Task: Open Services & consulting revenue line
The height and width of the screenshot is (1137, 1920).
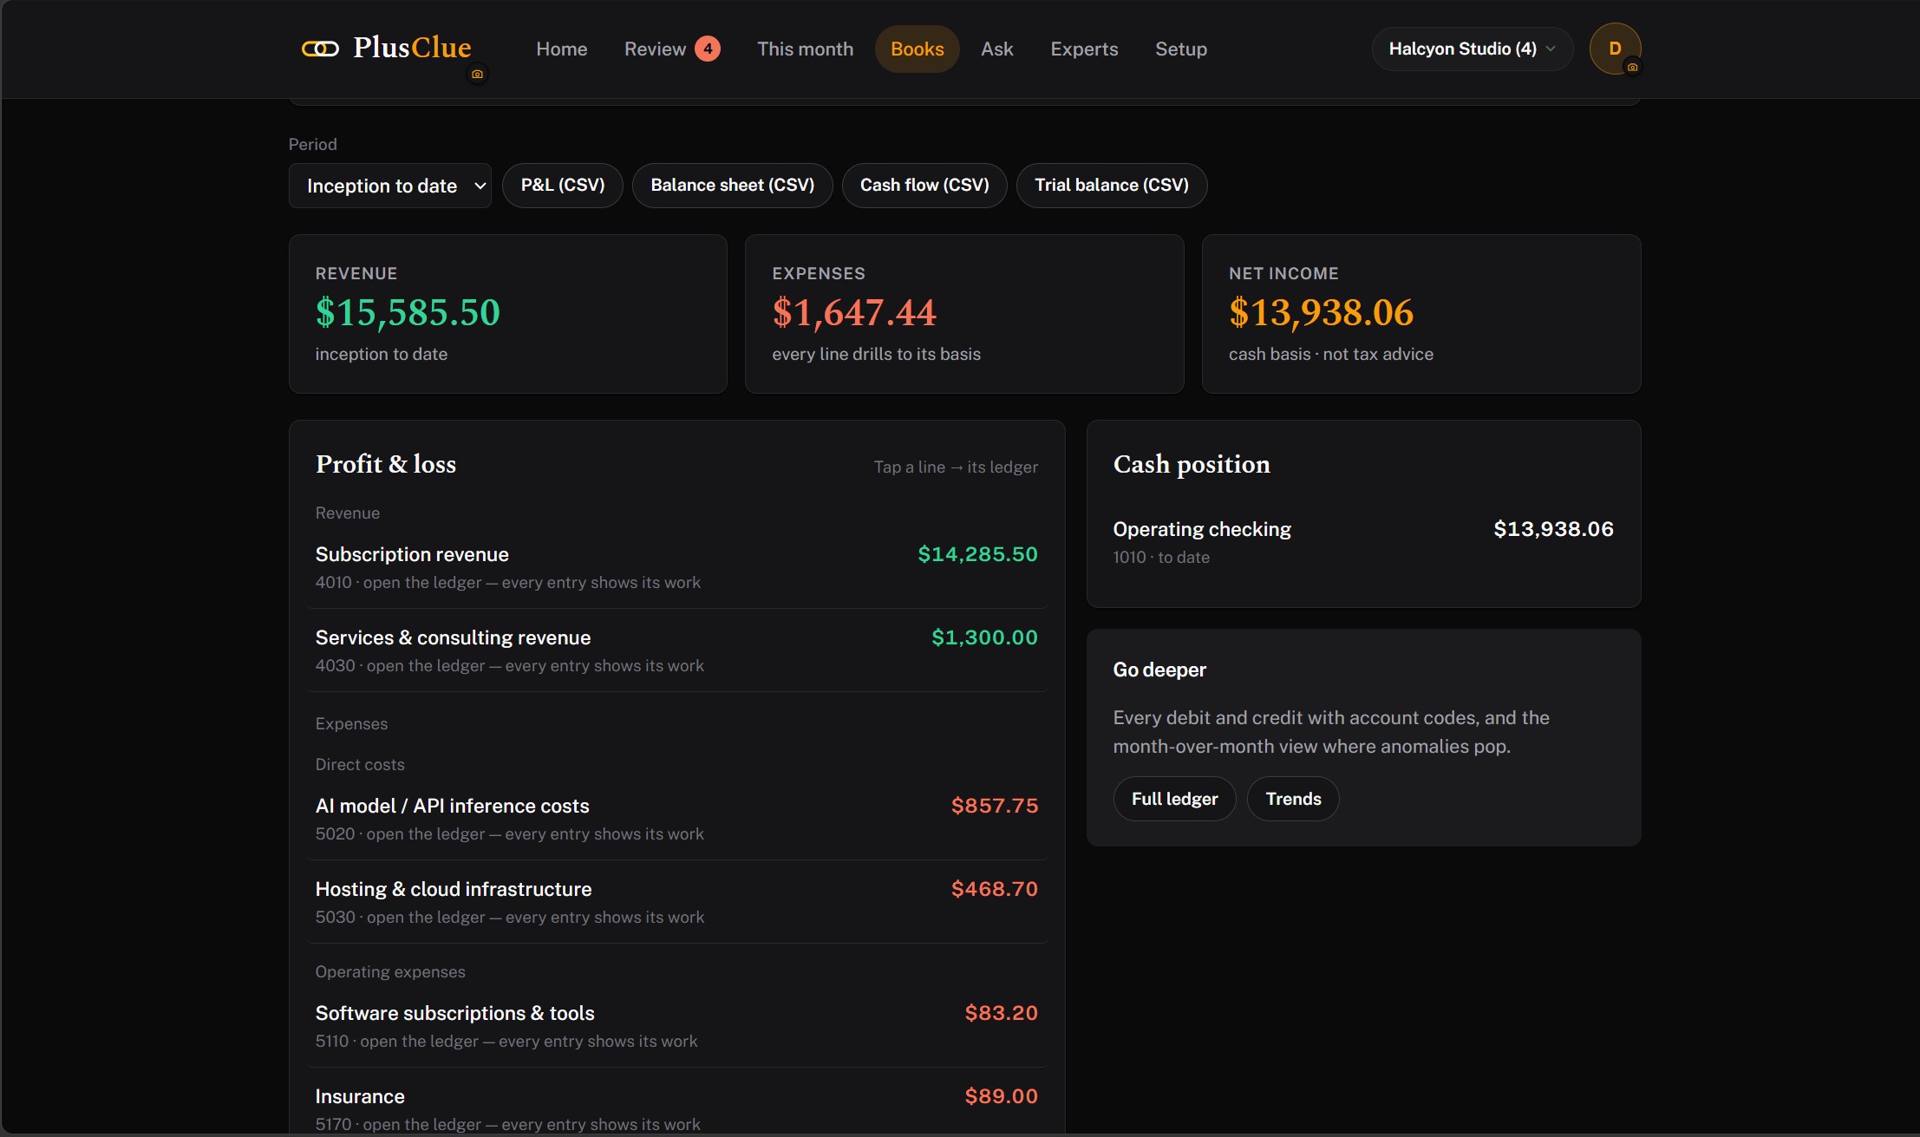Action: tap(676, 650)
